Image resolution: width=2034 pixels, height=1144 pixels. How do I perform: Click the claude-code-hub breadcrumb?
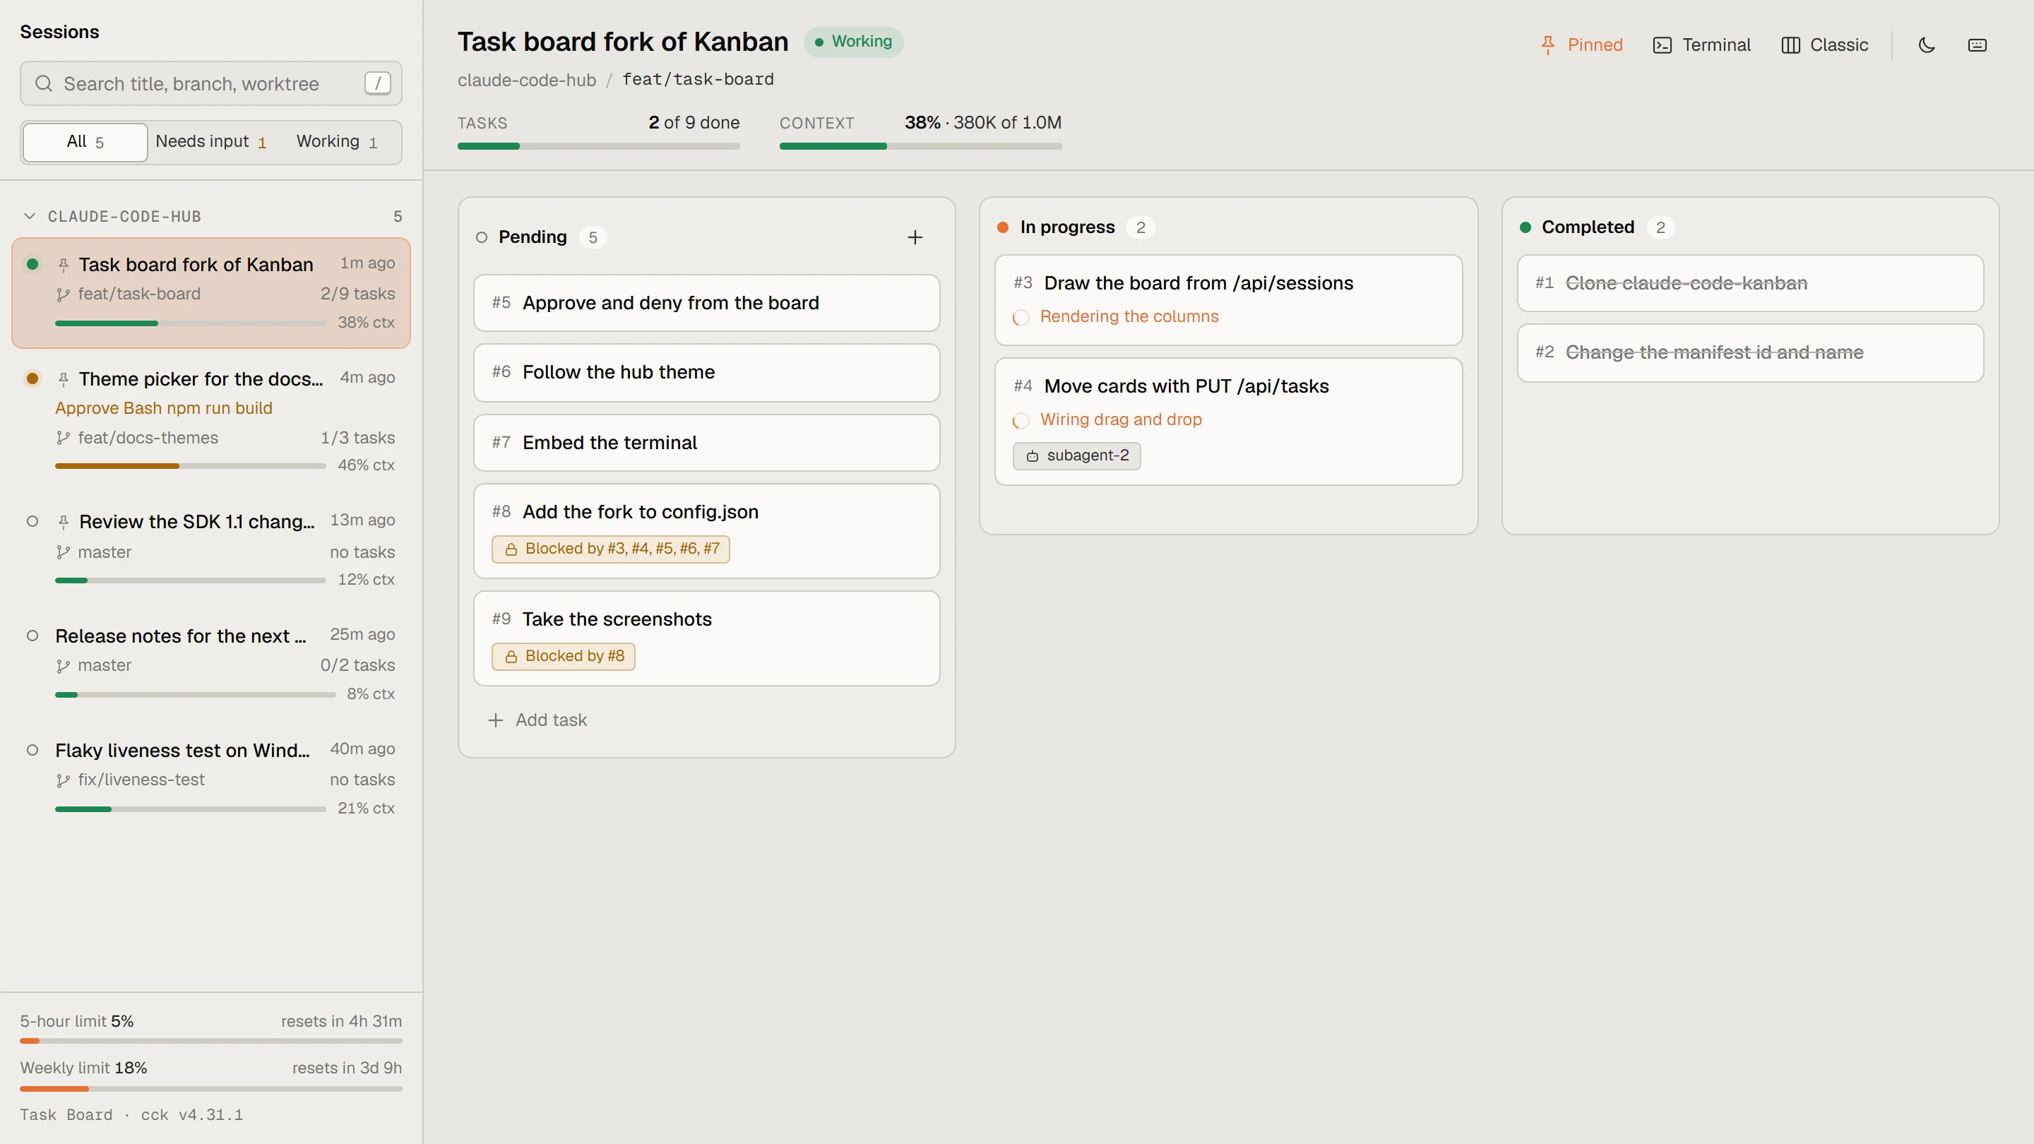(527, 80)
